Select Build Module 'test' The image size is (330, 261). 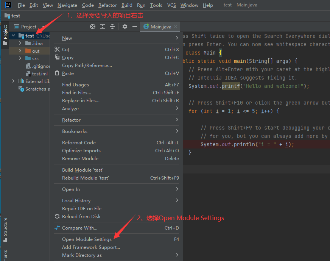(x=117, y=170)
